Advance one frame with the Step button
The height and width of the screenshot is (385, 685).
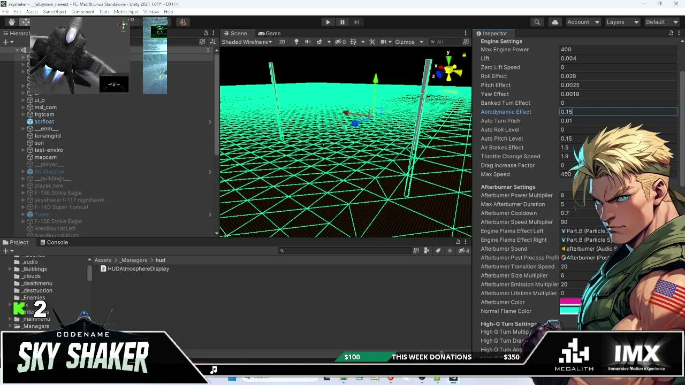click(x=357, y=22)
